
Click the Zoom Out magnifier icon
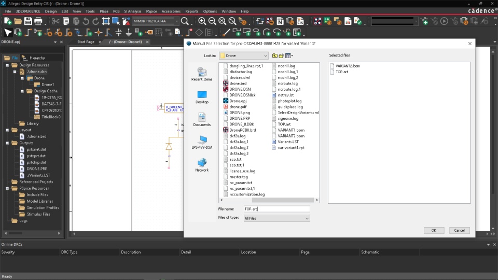coord(212,21)
